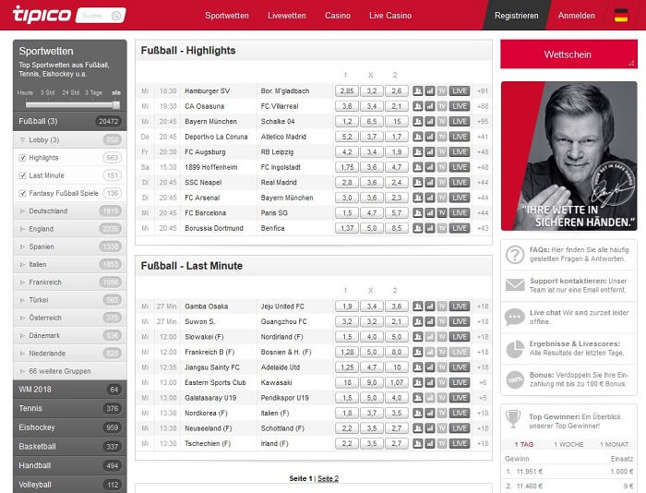Viewport: 646px width, 493px height.
Task: Click the search magnifier icon
Action: (116, 16)
